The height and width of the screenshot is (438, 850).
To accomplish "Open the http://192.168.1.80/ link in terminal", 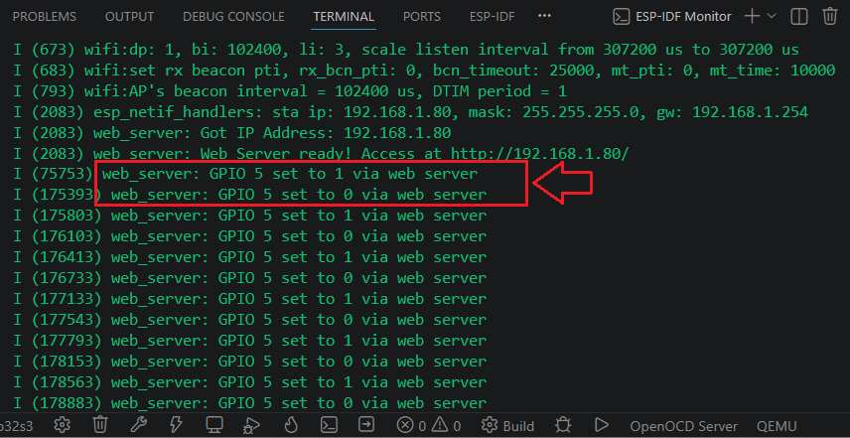I will coord(540,155).
